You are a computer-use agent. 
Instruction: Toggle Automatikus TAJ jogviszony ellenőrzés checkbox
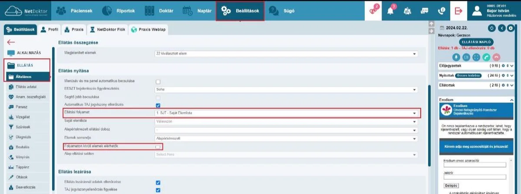[158, 105]
